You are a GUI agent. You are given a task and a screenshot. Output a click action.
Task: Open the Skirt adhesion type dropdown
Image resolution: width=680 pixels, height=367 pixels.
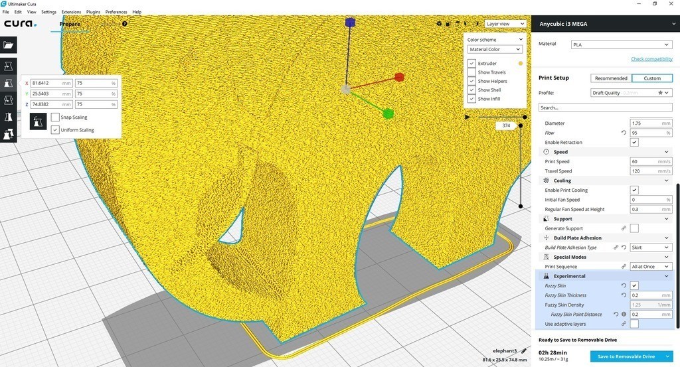[x=651, y=248]
